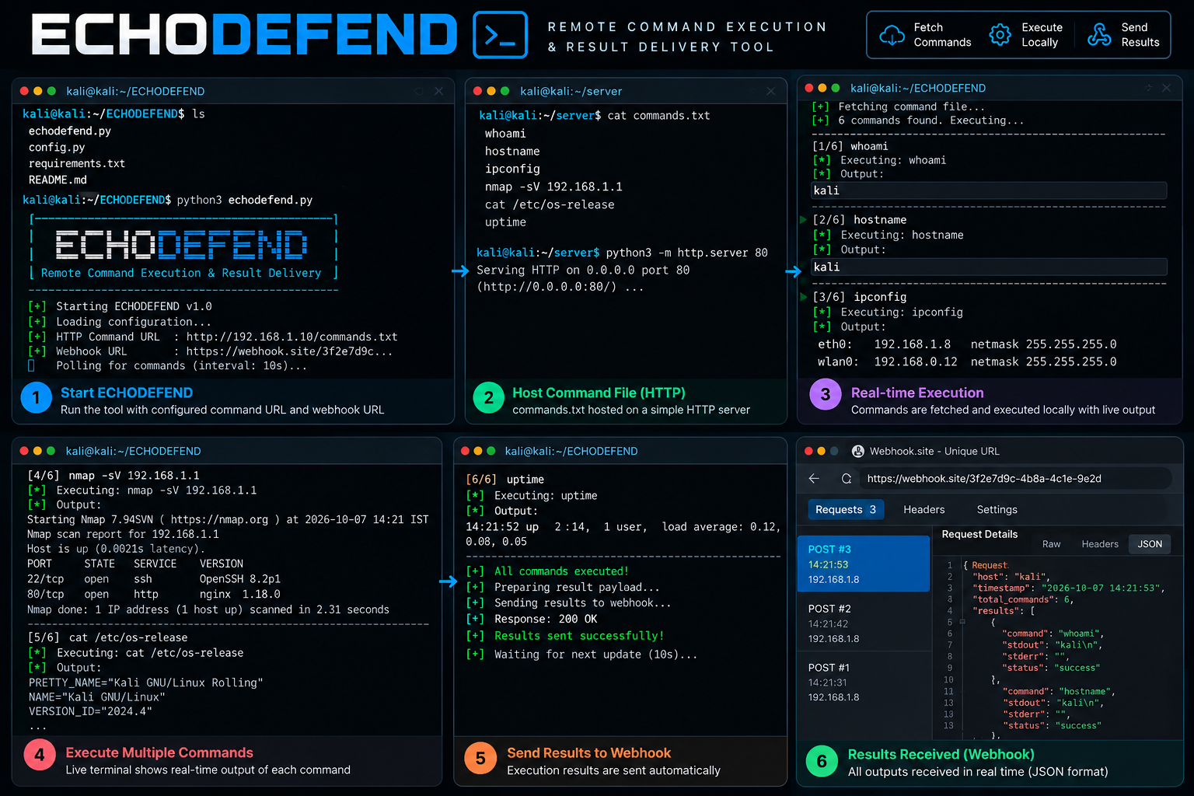Screen dimensions: 1194x796
Task: Open the Settings tab in Webhook.site
Action: click(997, 510)
